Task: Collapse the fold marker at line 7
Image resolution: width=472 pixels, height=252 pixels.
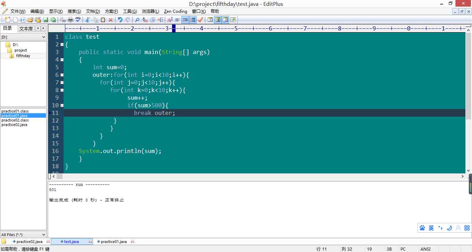Action: (62, 82)
